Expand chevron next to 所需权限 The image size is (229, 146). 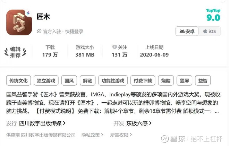point(131,135)
